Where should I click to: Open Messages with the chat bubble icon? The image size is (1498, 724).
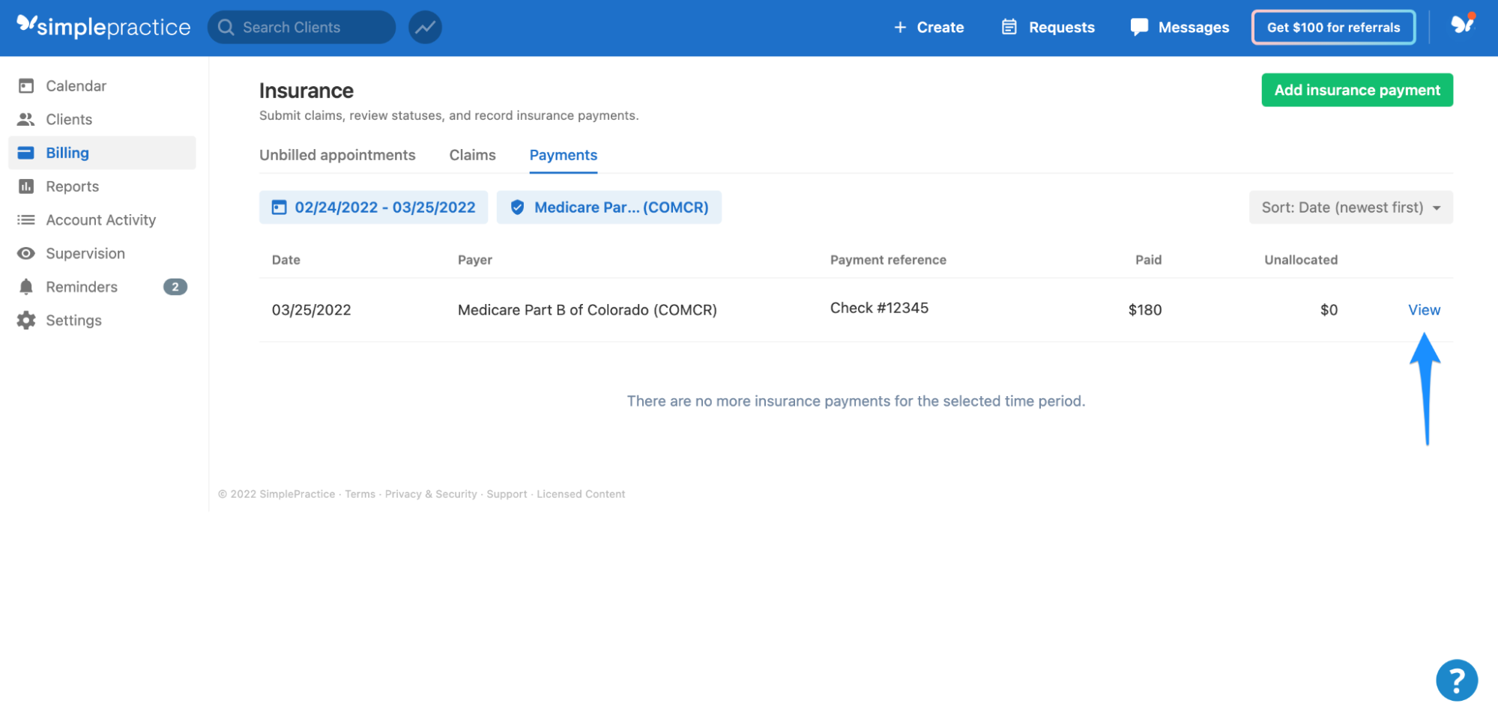1138,27
